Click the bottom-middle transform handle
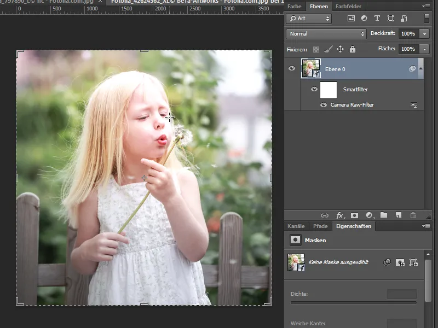The height and width of the screenshot is (328, 438). (x=144, y=304)
